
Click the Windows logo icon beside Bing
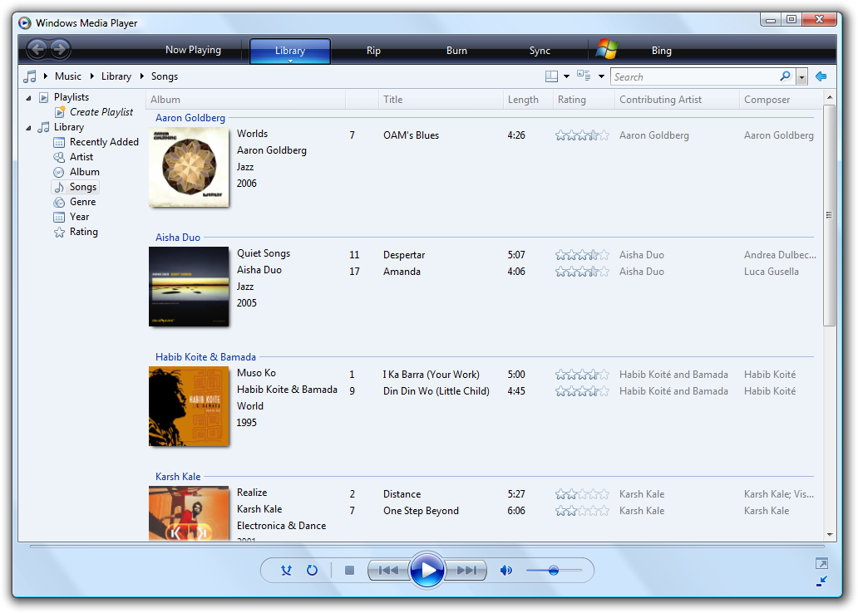607,49
